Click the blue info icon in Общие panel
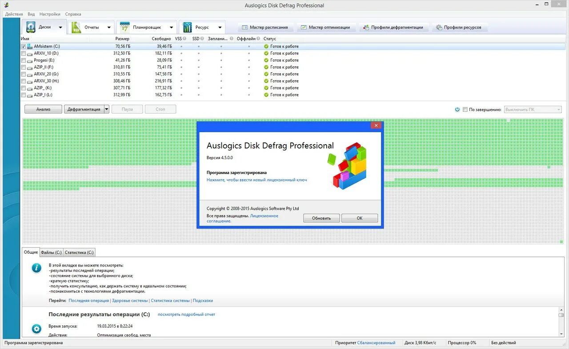Viewport: 569px width, 349px height. point(36,268)
